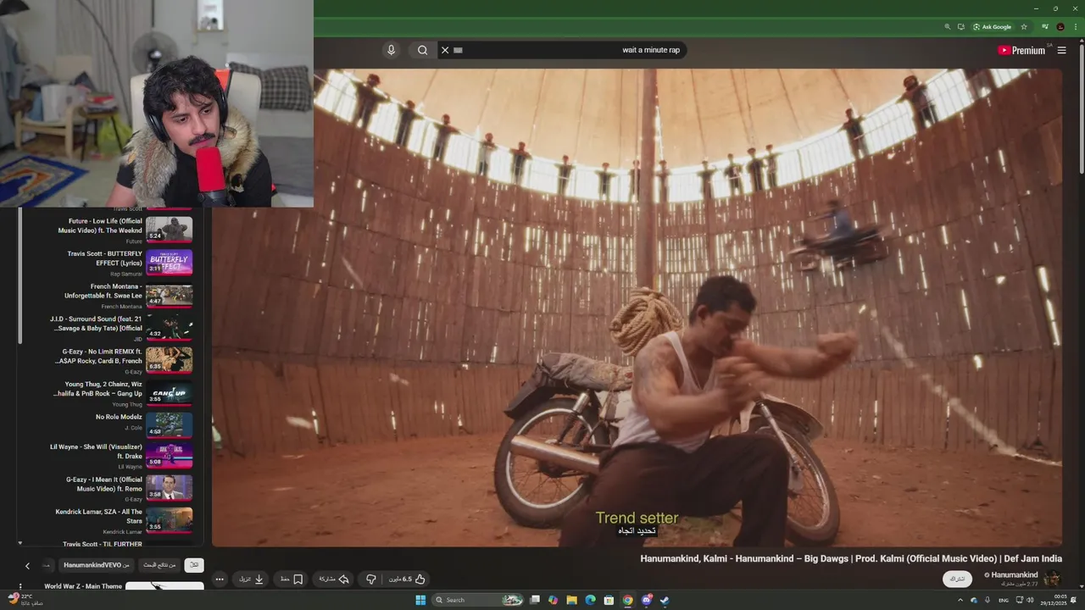The width and height of the screenshot is (1085, 610).
Task: Click the J. Cole channel name
Action: tap(133, 429)
